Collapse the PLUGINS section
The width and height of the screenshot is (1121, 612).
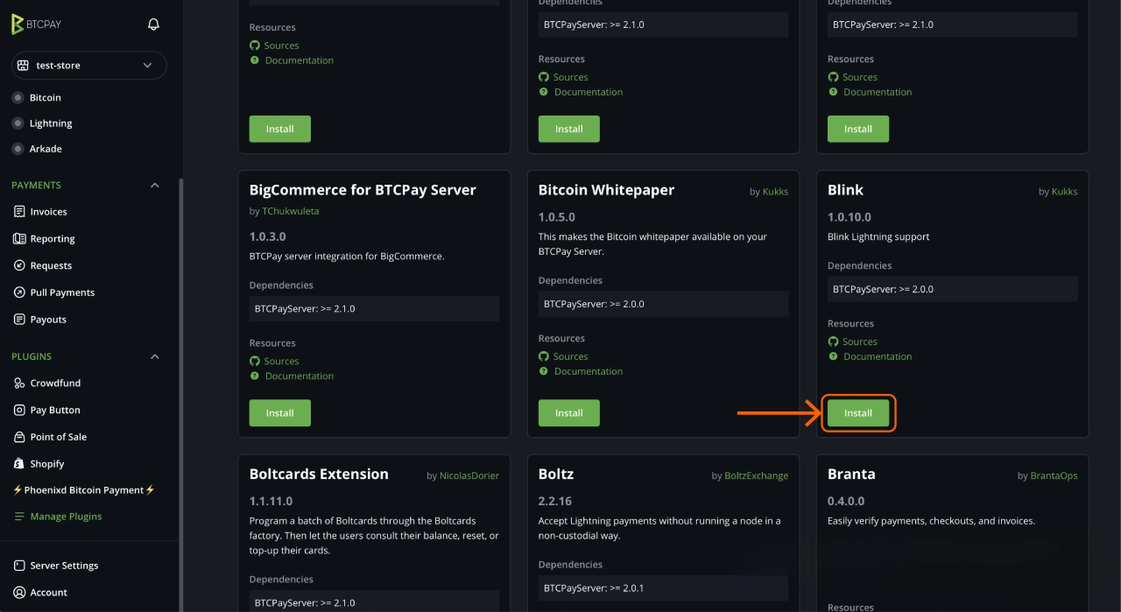coord(155,356)
